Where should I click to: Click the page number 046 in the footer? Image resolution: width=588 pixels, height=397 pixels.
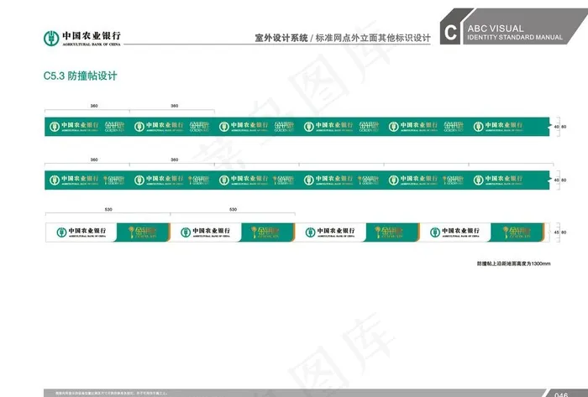coord(561,394)
